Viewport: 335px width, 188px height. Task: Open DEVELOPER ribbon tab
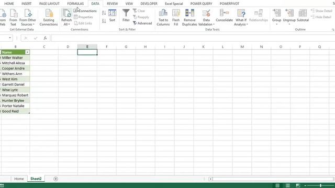[149, 4]
